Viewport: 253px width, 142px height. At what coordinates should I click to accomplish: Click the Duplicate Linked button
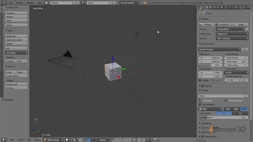[x=16, y=40]
